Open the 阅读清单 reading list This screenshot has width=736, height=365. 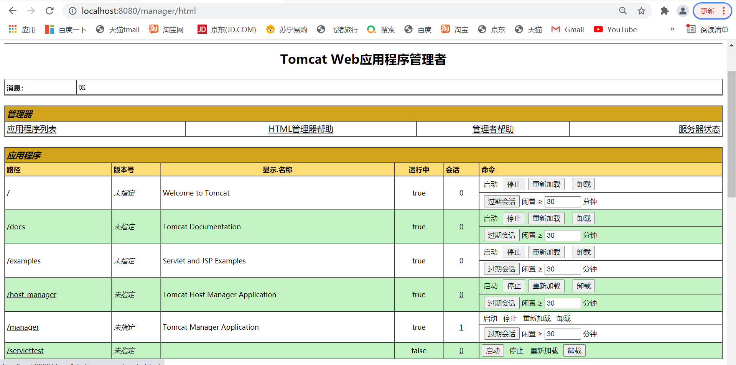[x=708, y=30]
